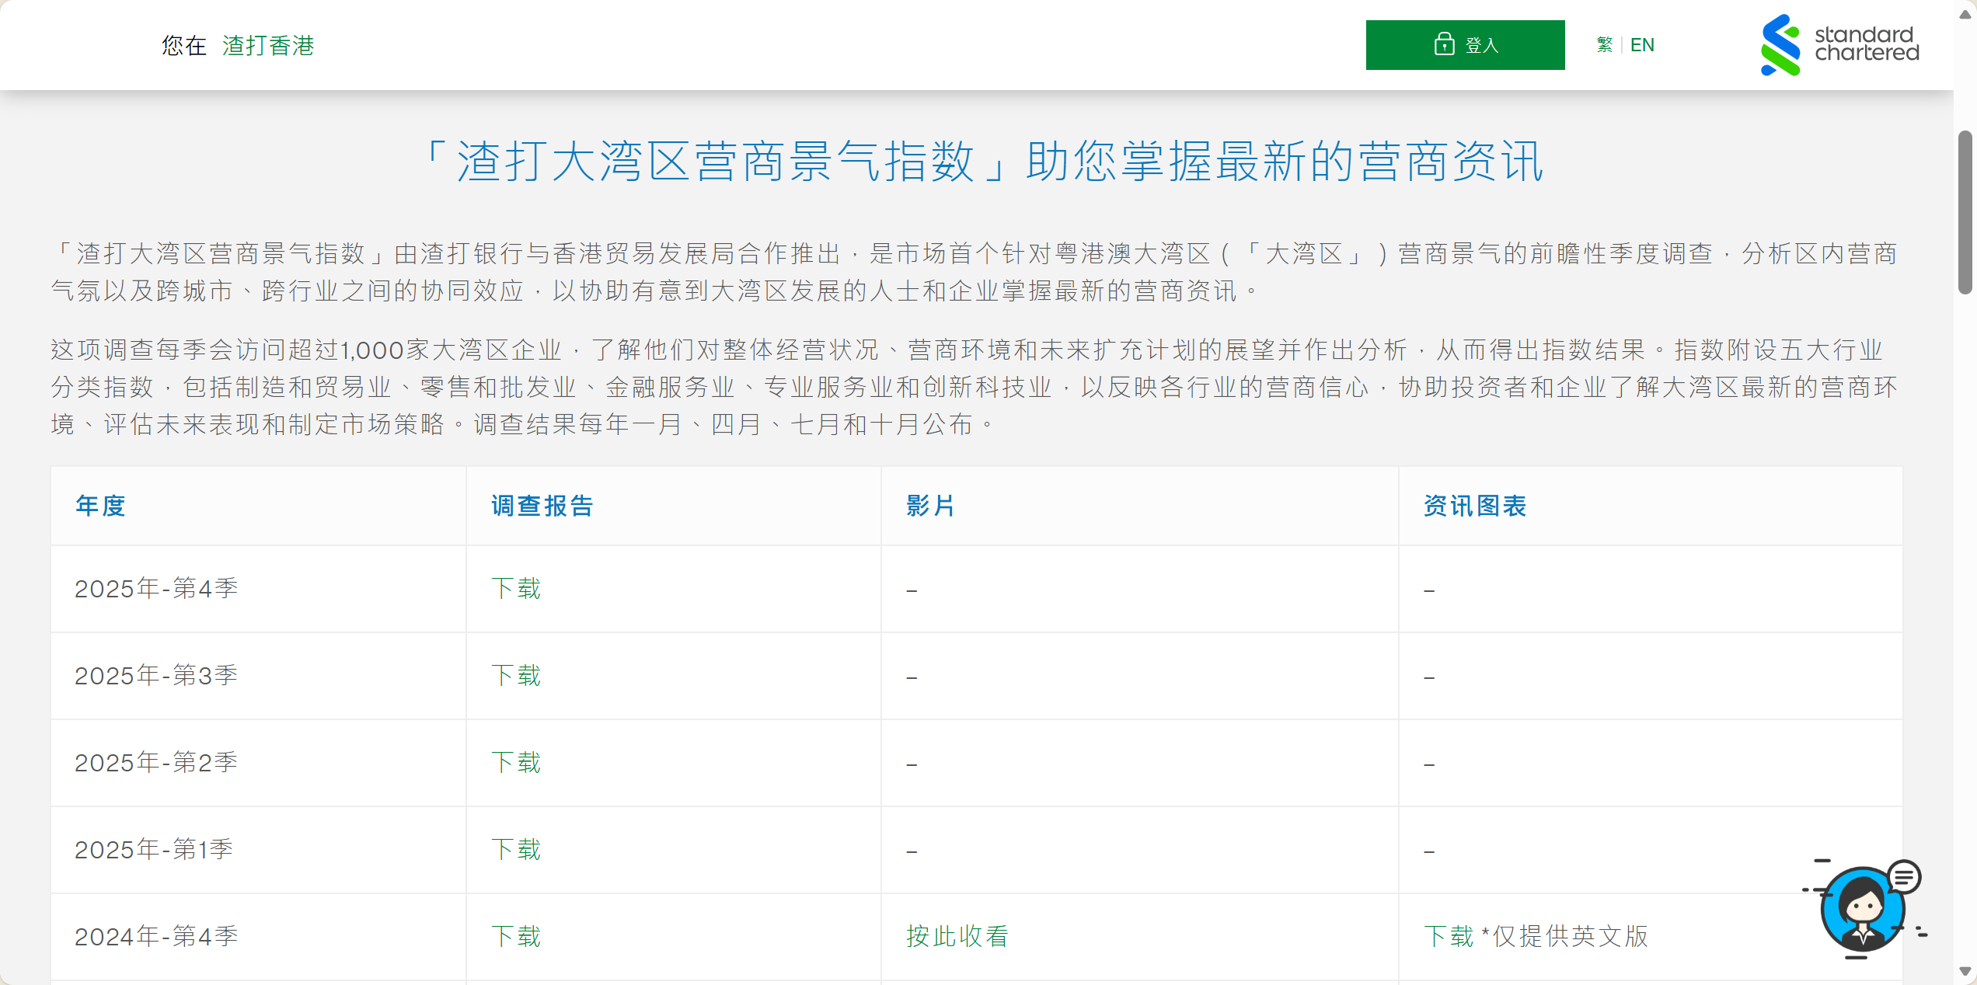
Task: Download the 2025年-第3季 survey report
Action: (516, 676)
